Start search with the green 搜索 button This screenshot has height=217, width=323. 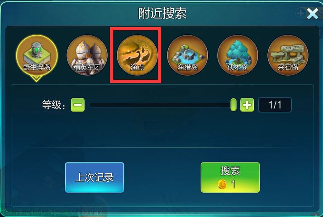pos(230,178)
